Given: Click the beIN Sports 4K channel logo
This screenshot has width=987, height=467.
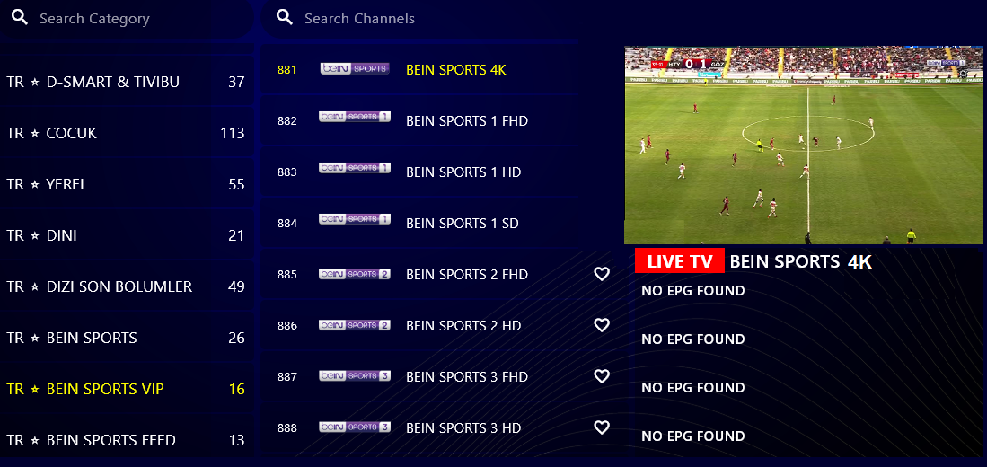Looking at the screenshot, I should click(355, 69).
